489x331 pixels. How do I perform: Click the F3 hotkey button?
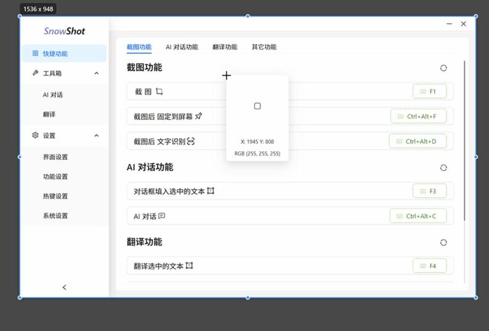[429, 191]
